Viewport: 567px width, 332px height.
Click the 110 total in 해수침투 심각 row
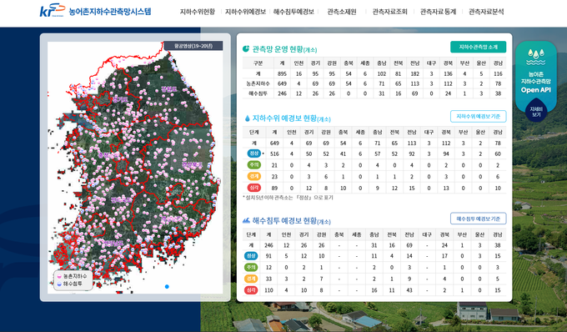point(268,290)
